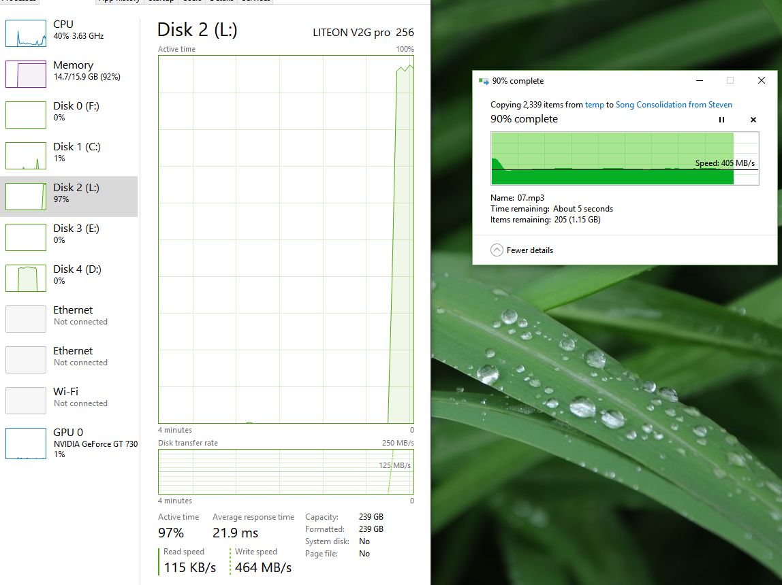The width and height of the screenshot is (782, 585).
Task: Open Song Consolidation from Steven destination link
Action: pos(674,105)
